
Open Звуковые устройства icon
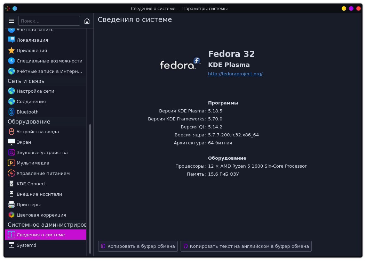coord(11,152)
